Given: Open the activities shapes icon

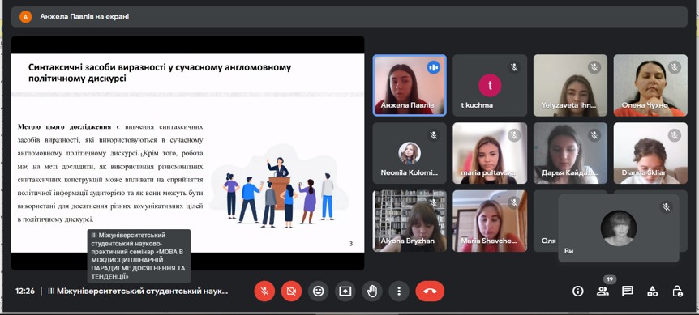Looking at the screenshot, I should 652,292.
